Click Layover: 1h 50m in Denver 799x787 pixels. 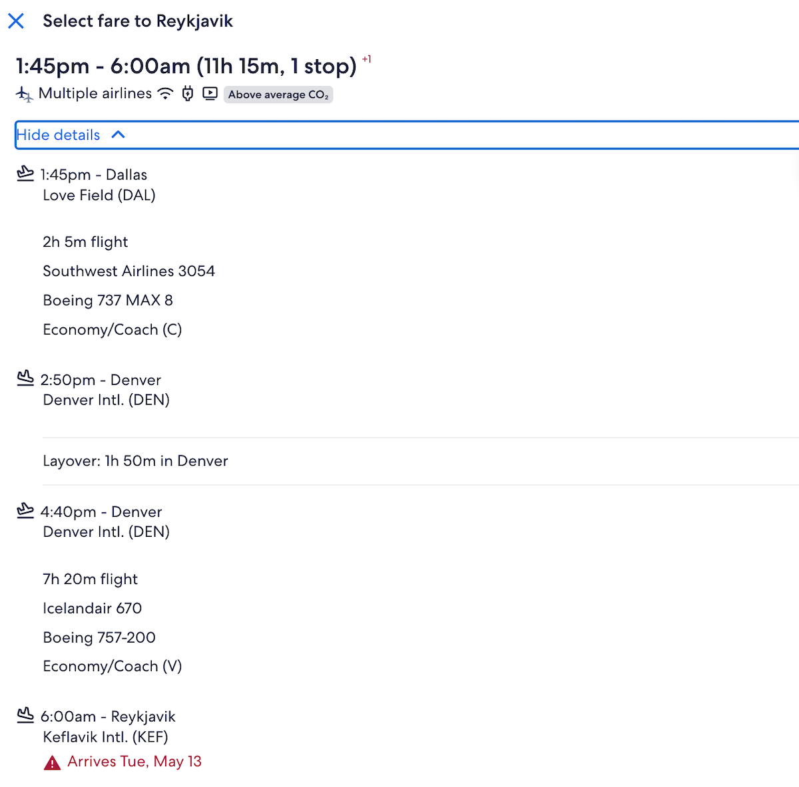[135, 461]
